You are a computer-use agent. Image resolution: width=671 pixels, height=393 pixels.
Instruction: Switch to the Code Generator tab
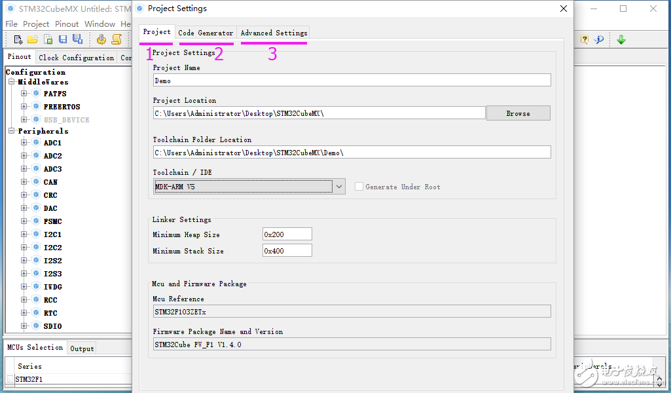[206, 33]
